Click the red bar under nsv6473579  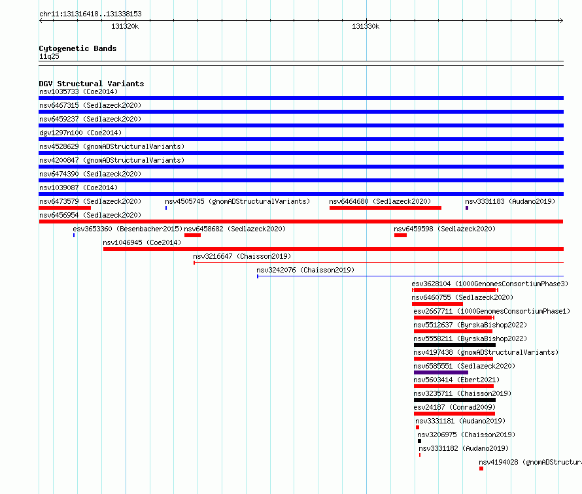65,208
